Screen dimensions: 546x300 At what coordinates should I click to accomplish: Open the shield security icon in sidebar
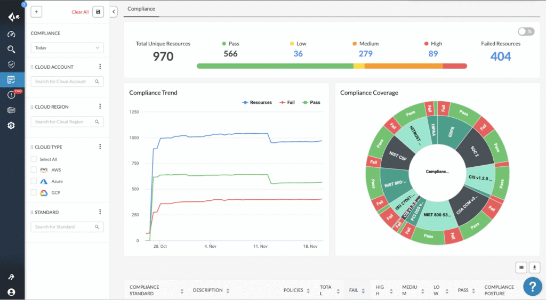point(11,64)
